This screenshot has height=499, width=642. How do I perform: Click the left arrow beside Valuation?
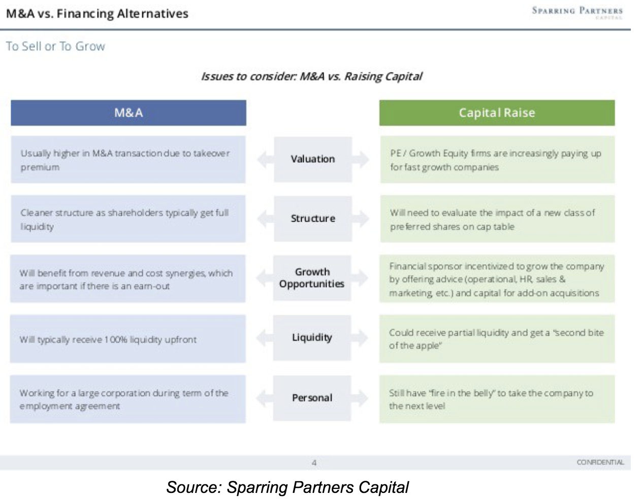265,159
